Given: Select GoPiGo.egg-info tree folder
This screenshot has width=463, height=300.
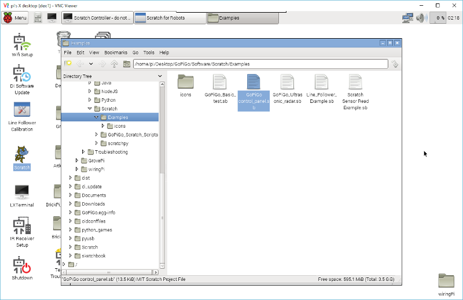Looking at the screenshot, I should tap(98, 212).
